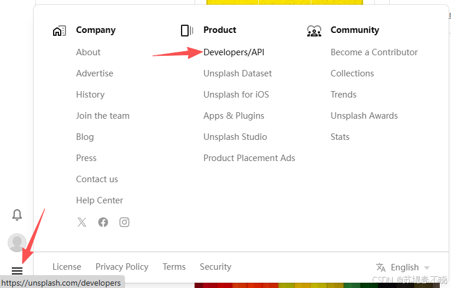Click the Company heading
This screenshot has width=451, height=288.
pos(96,30)
